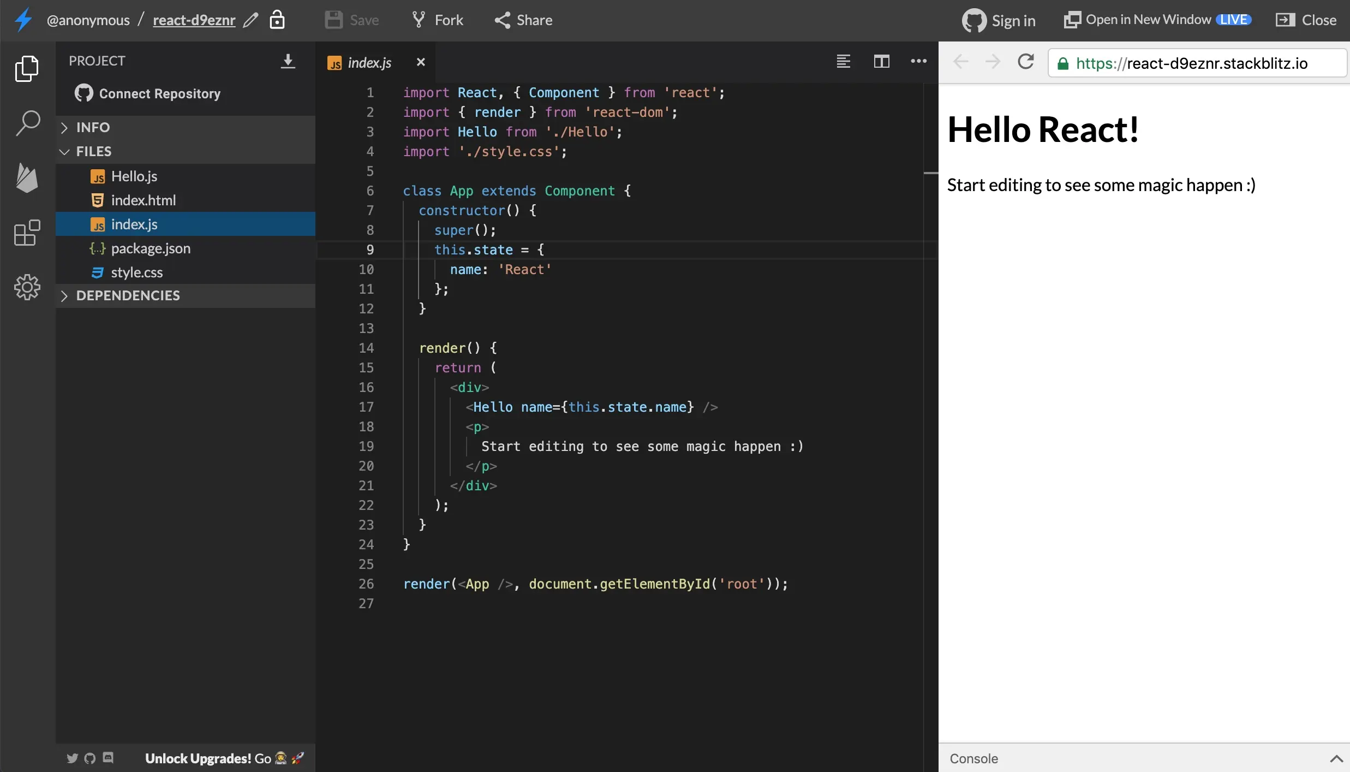Click the Save button

pyautogui.click(x=352, y=20)
